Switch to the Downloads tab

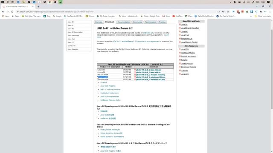(x=110, y=22)
